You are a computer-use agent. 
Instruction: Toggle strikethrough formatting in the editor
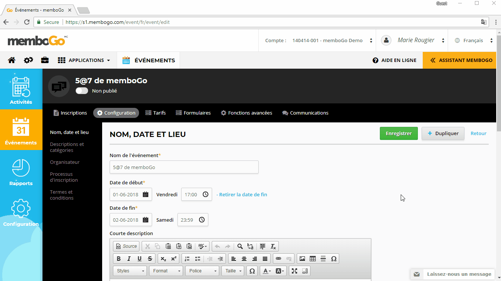coord(150,259)
